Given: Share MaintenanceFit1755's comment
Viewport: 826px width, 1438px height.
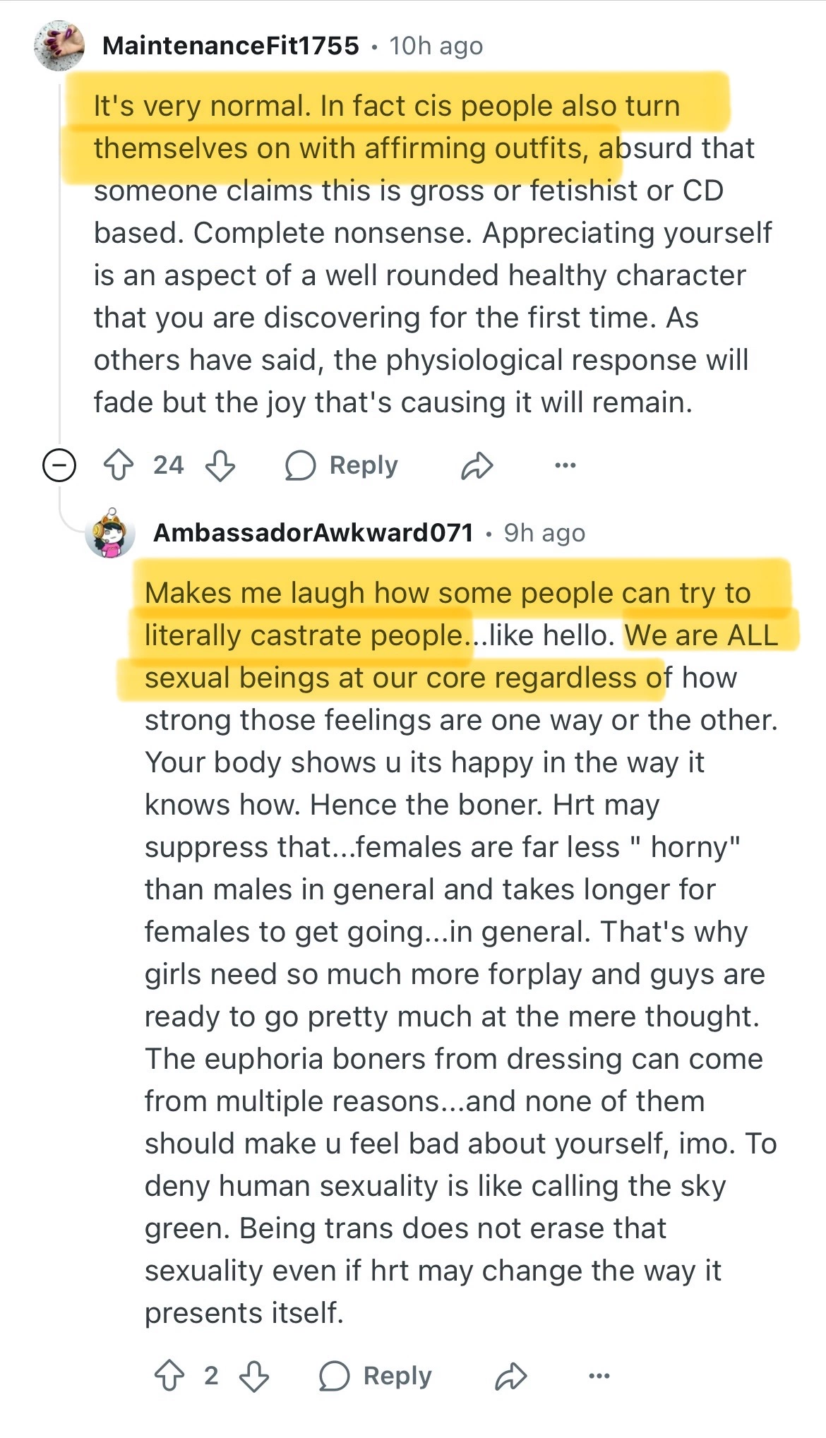Looking at the screenshot, I should click(x=477, y=466).
